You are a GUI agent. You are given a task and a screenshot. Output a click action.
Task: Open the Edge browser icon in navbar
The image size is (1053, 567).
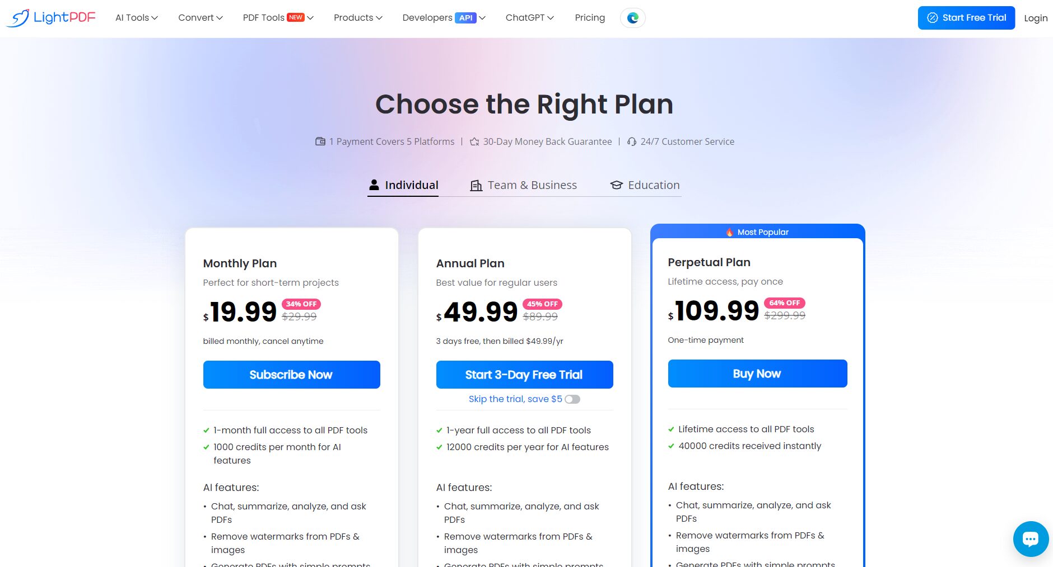(x=633, y=18)
